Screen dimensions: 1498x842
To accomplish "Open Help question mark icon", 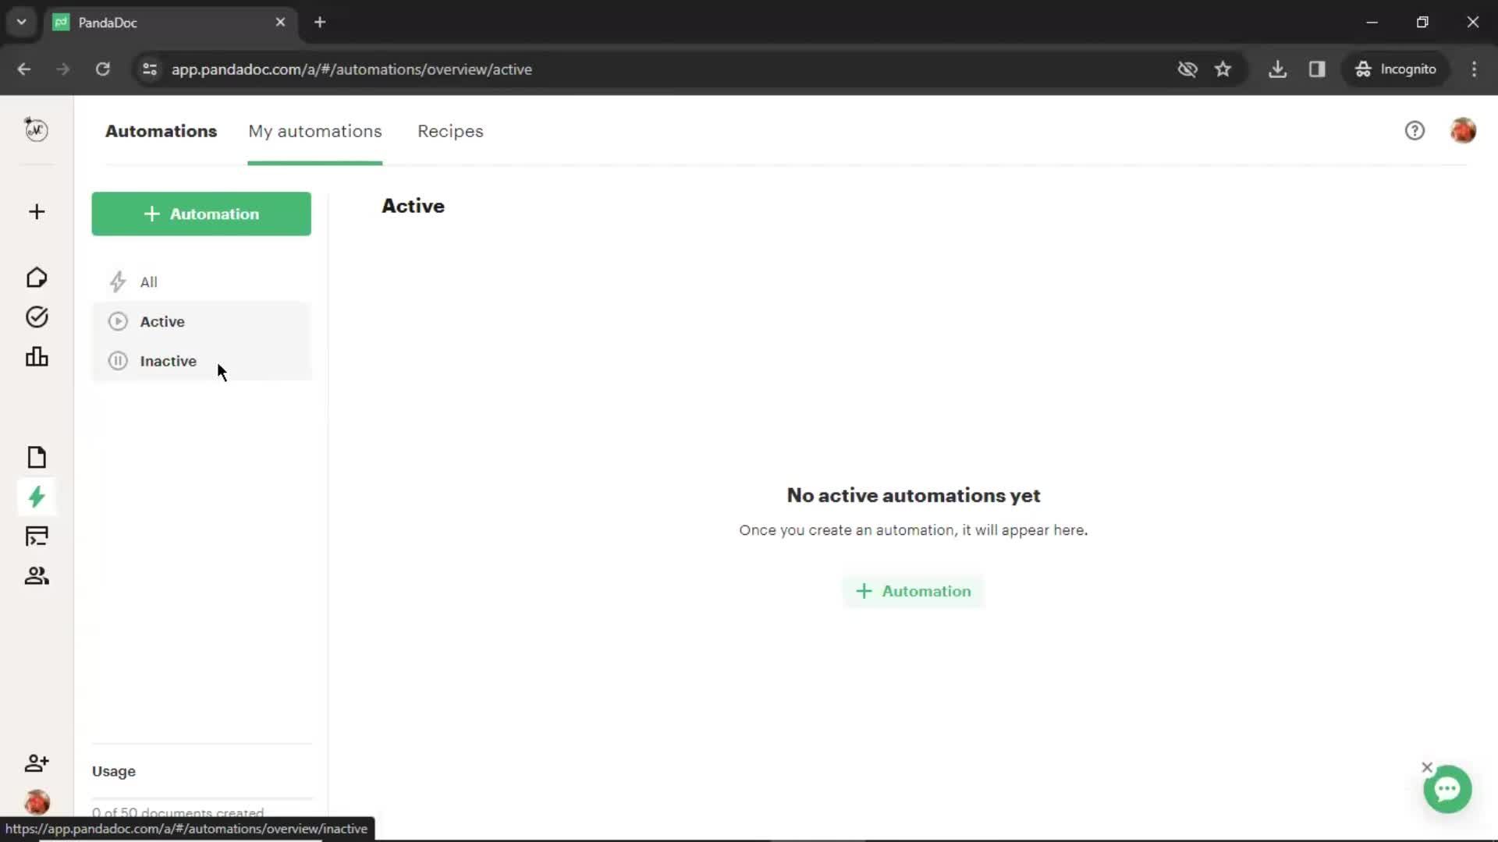I will [1415, 130].
